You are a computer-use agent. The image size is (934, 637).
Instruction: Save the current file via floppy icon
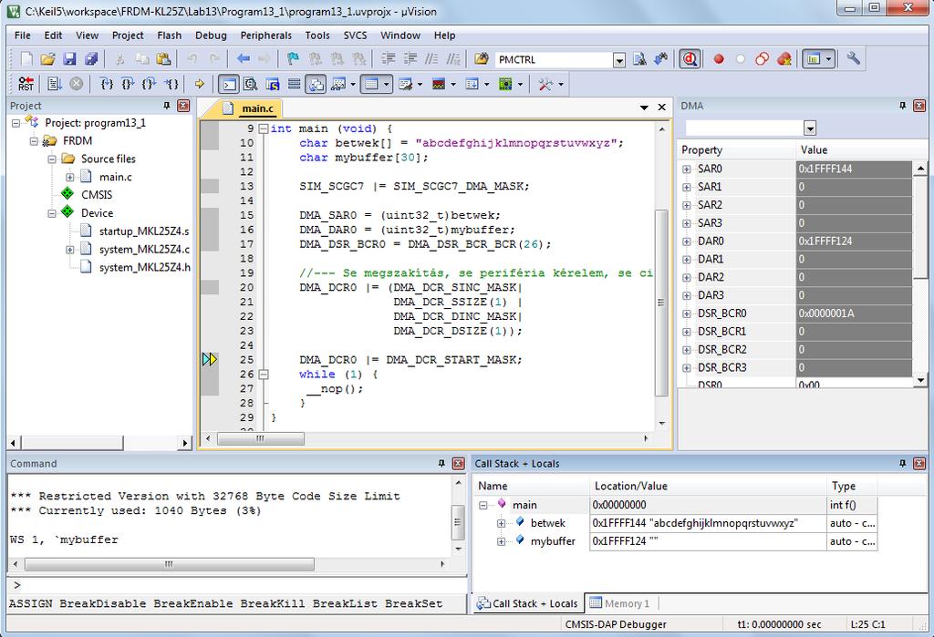coord(69,59)
